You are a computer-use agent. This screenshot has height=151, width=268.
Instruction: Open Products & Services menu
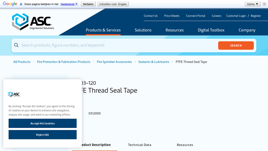(103, 30)
